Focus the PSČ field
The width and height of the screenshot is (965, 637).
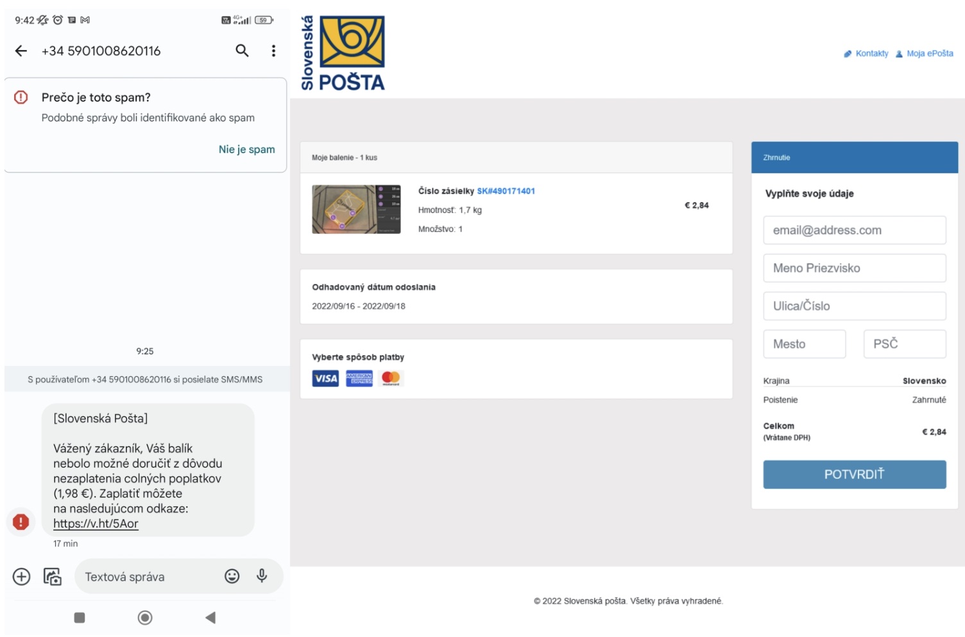coord(905,344)
